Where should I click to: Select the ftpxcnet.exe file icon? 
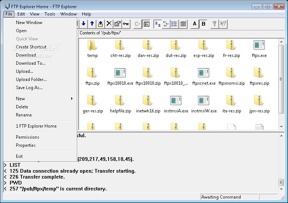click(x=203, y=72)
